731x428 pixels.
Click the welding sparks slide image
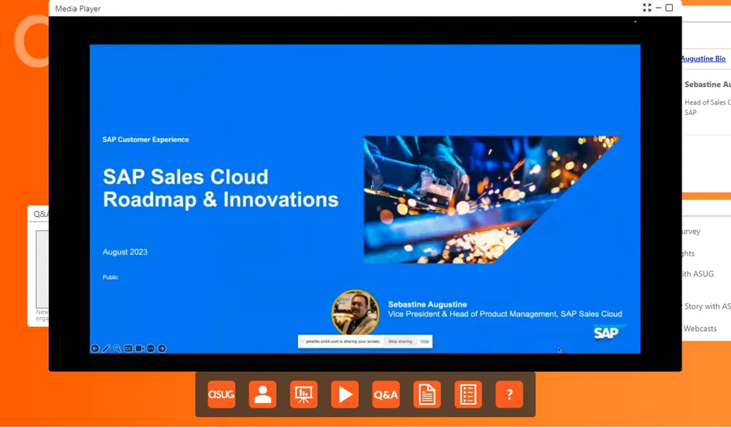491,200
